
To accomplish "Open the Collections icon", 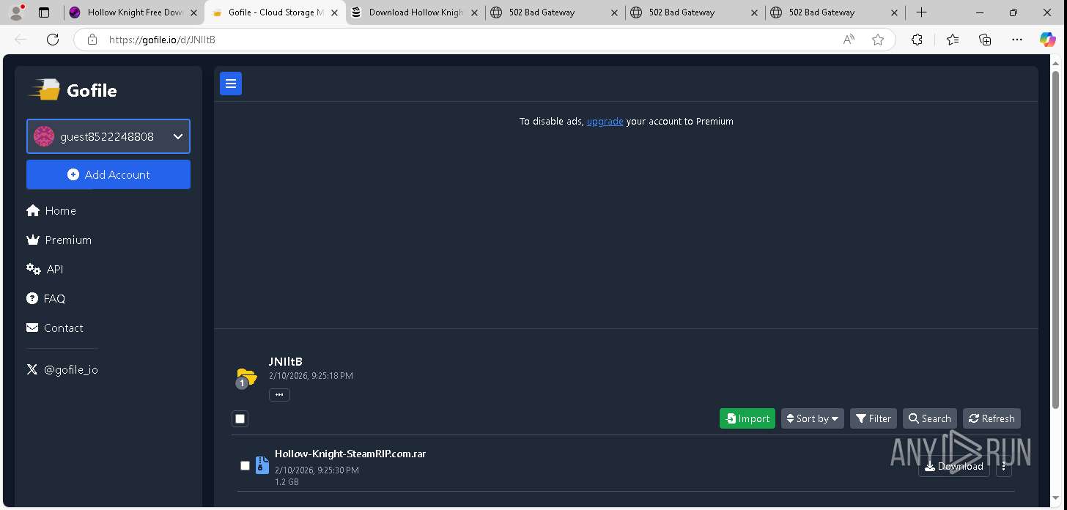I will pyautogui.click(x=985, y=40).
